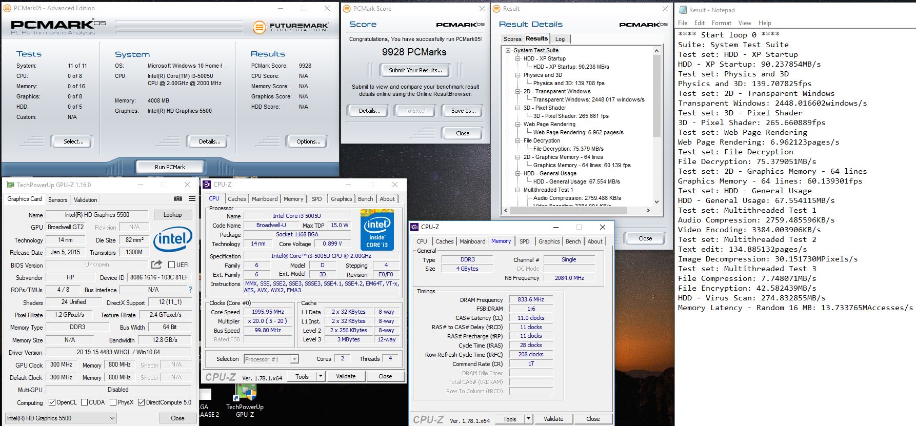
Task: Toggle UEFI checkbox in GPU-Z
Action: coord(172,265)
